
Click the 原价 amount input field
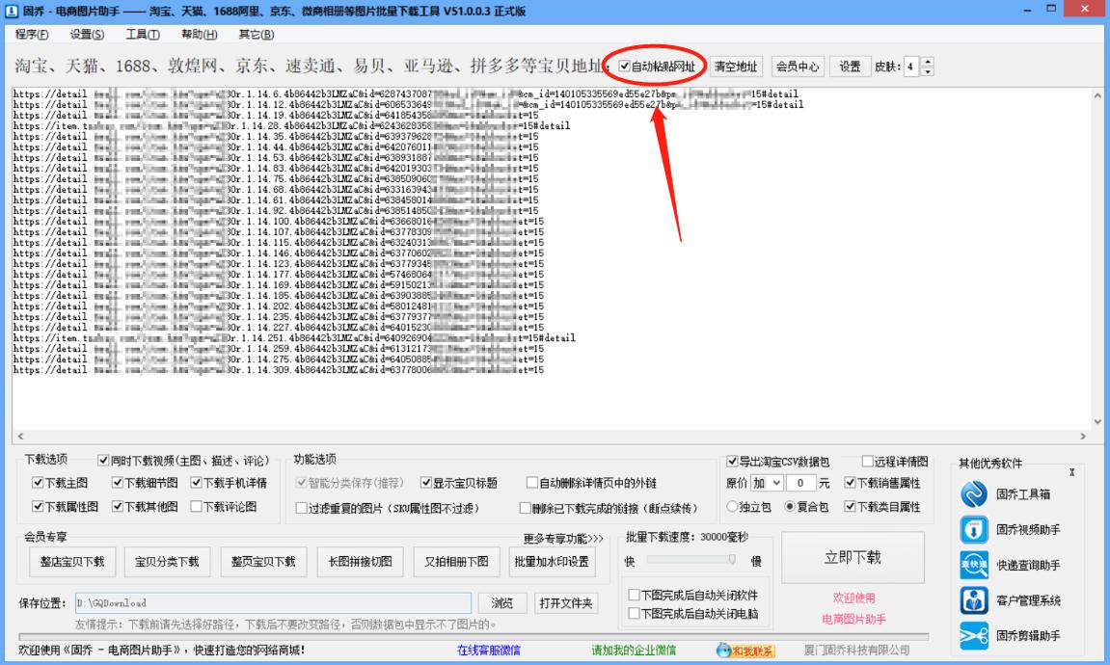(800, 483)
